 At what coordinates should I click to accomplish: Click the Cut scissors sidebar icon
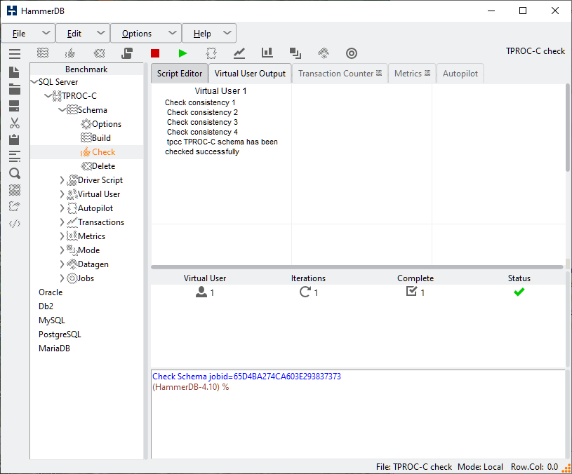pyautogui.click(x=15, y=123)
